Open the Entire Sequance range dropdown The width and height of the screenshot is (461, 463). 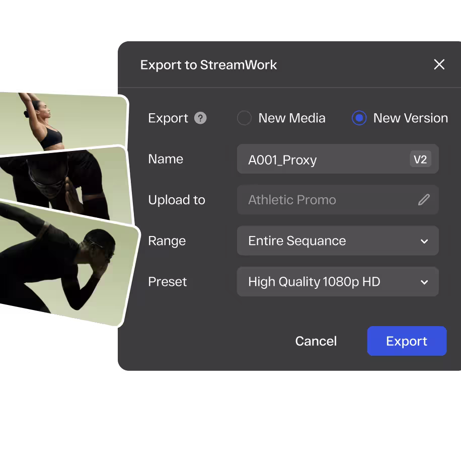coord(338,241)
